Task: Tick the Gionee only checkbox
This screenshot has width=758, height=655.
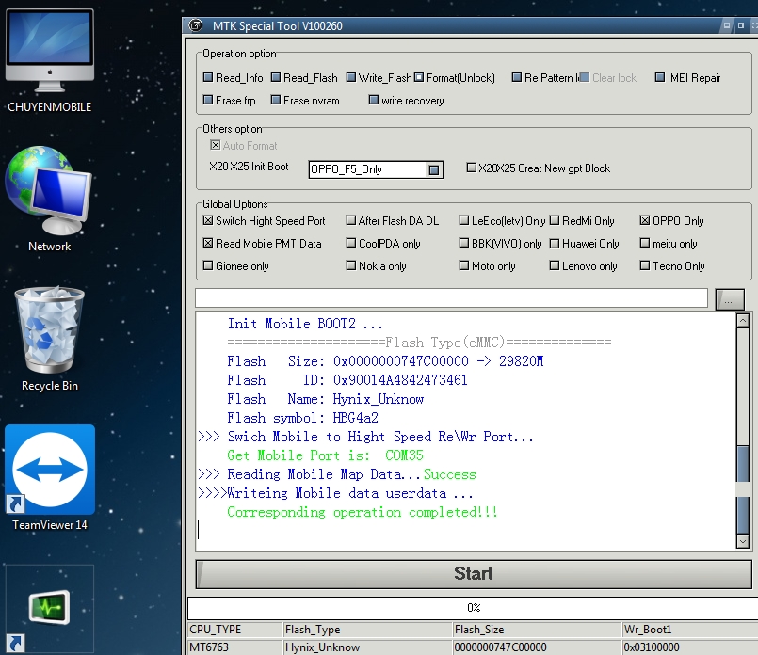Action: tap(208, 265)
